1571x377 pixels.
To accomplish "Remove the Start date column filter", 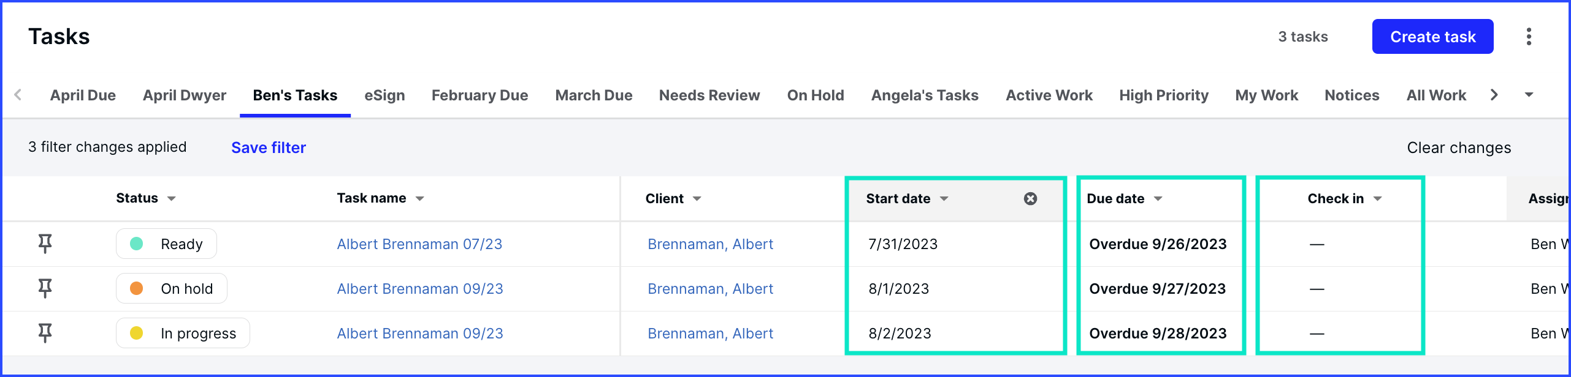I will pyautogui.click(x=1030, y=198).
